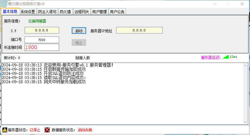
Task: Click the 倒计时: 0 text
Action: point(12,58)
